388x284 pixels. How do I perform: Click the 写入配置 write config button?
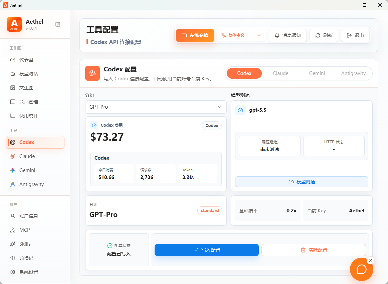(207, 250)
